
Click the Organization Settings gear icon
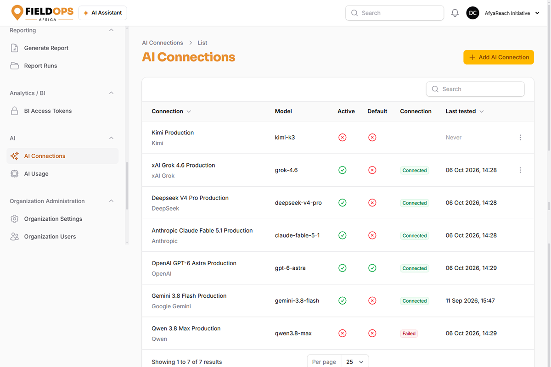[x=15, y=219]
